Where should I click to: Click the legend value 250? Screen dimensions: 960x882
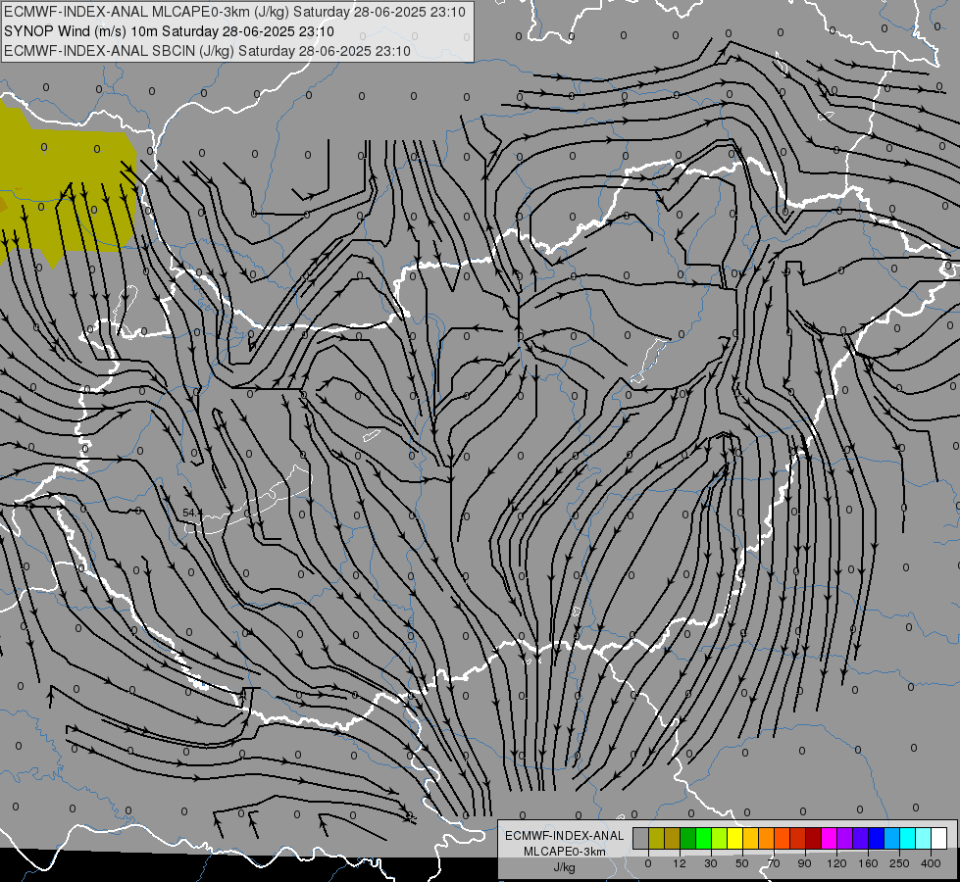pos(899,863)
